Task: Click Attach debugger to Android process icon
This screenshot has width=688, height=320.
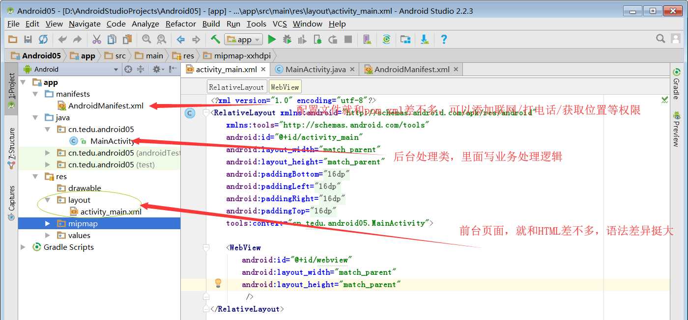Action: [x=317, y=39]
